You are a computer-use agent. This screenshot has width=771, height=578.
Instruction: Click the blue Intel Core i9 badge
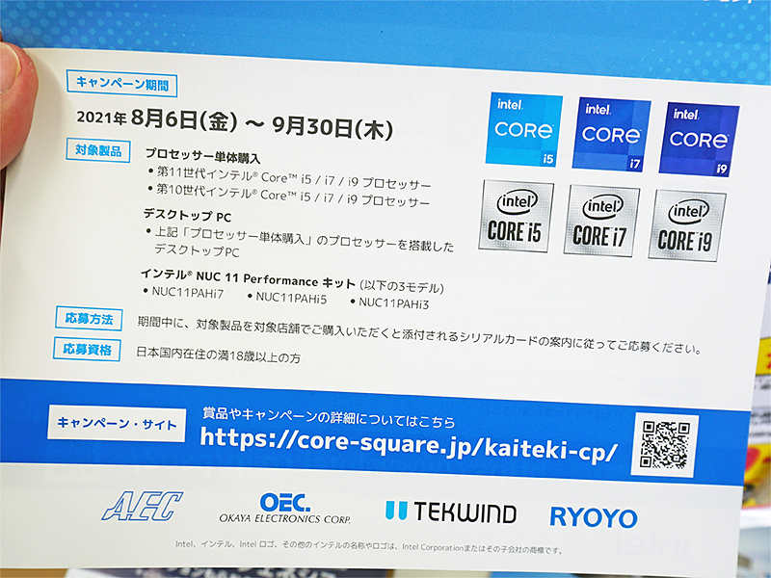(699, 140)
